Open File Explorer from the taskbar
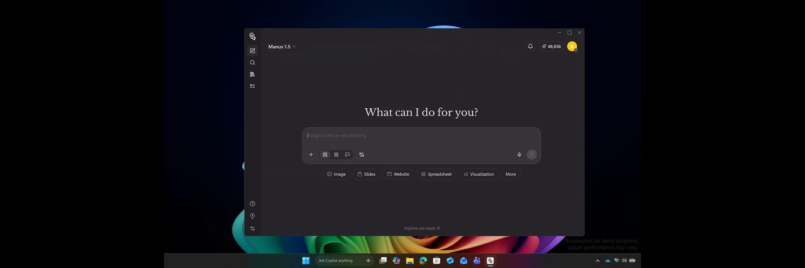This screenshot has width=805, height=268. point(410,261)
